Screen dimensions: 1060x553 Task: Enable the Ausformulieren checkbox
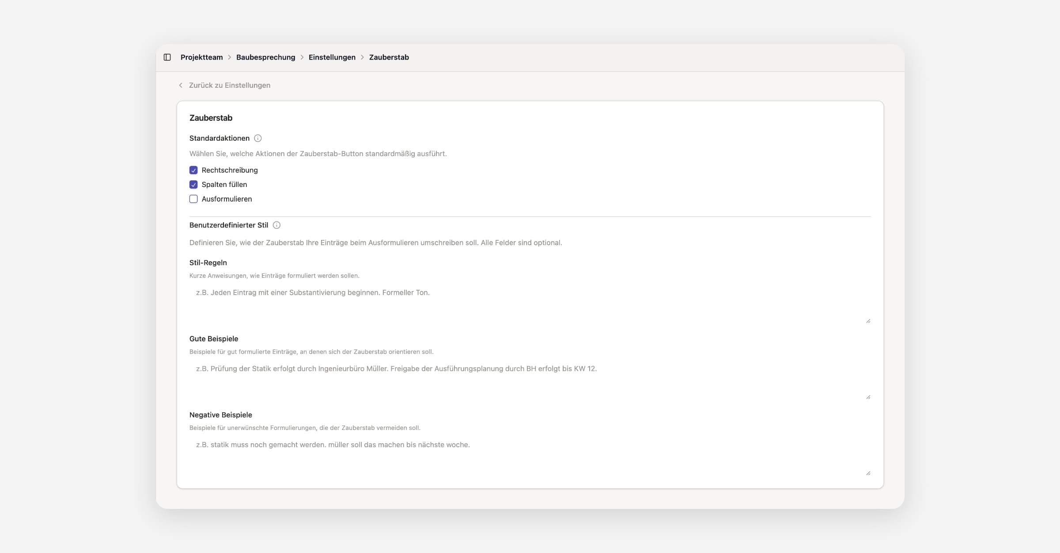pyautogui.click(x=193, y=199)
